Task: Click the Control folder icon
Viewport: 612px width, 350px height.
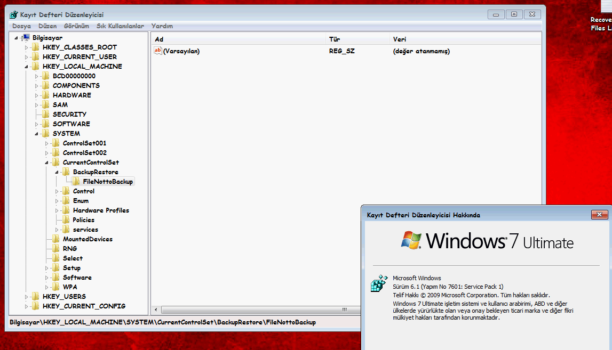Action: point(66,191)
